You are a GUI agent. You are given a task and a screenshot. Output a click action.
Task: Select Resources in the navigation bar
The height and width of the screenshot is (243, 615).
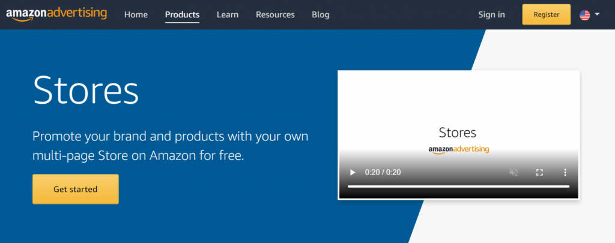[x=275, y=14]
